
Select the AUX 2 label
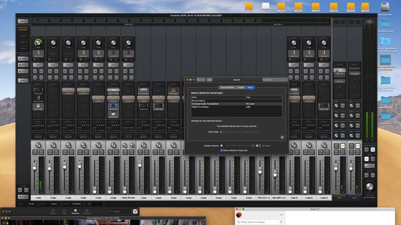[x=355, y=197]
